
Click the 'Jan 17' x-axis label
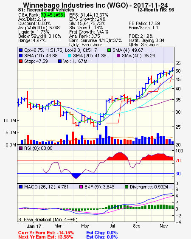(x=34, y=226)
